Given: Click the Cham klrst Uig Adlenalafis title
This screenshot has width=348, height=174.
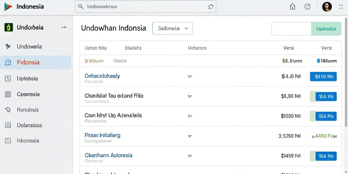Looking at the screenshot, I should 113,116.
